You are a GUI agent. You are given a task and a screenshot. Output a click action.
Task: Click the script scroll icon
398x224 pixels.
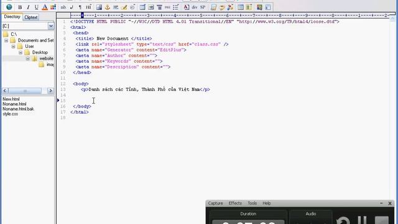pyautogui.click(x=222, y=7)
